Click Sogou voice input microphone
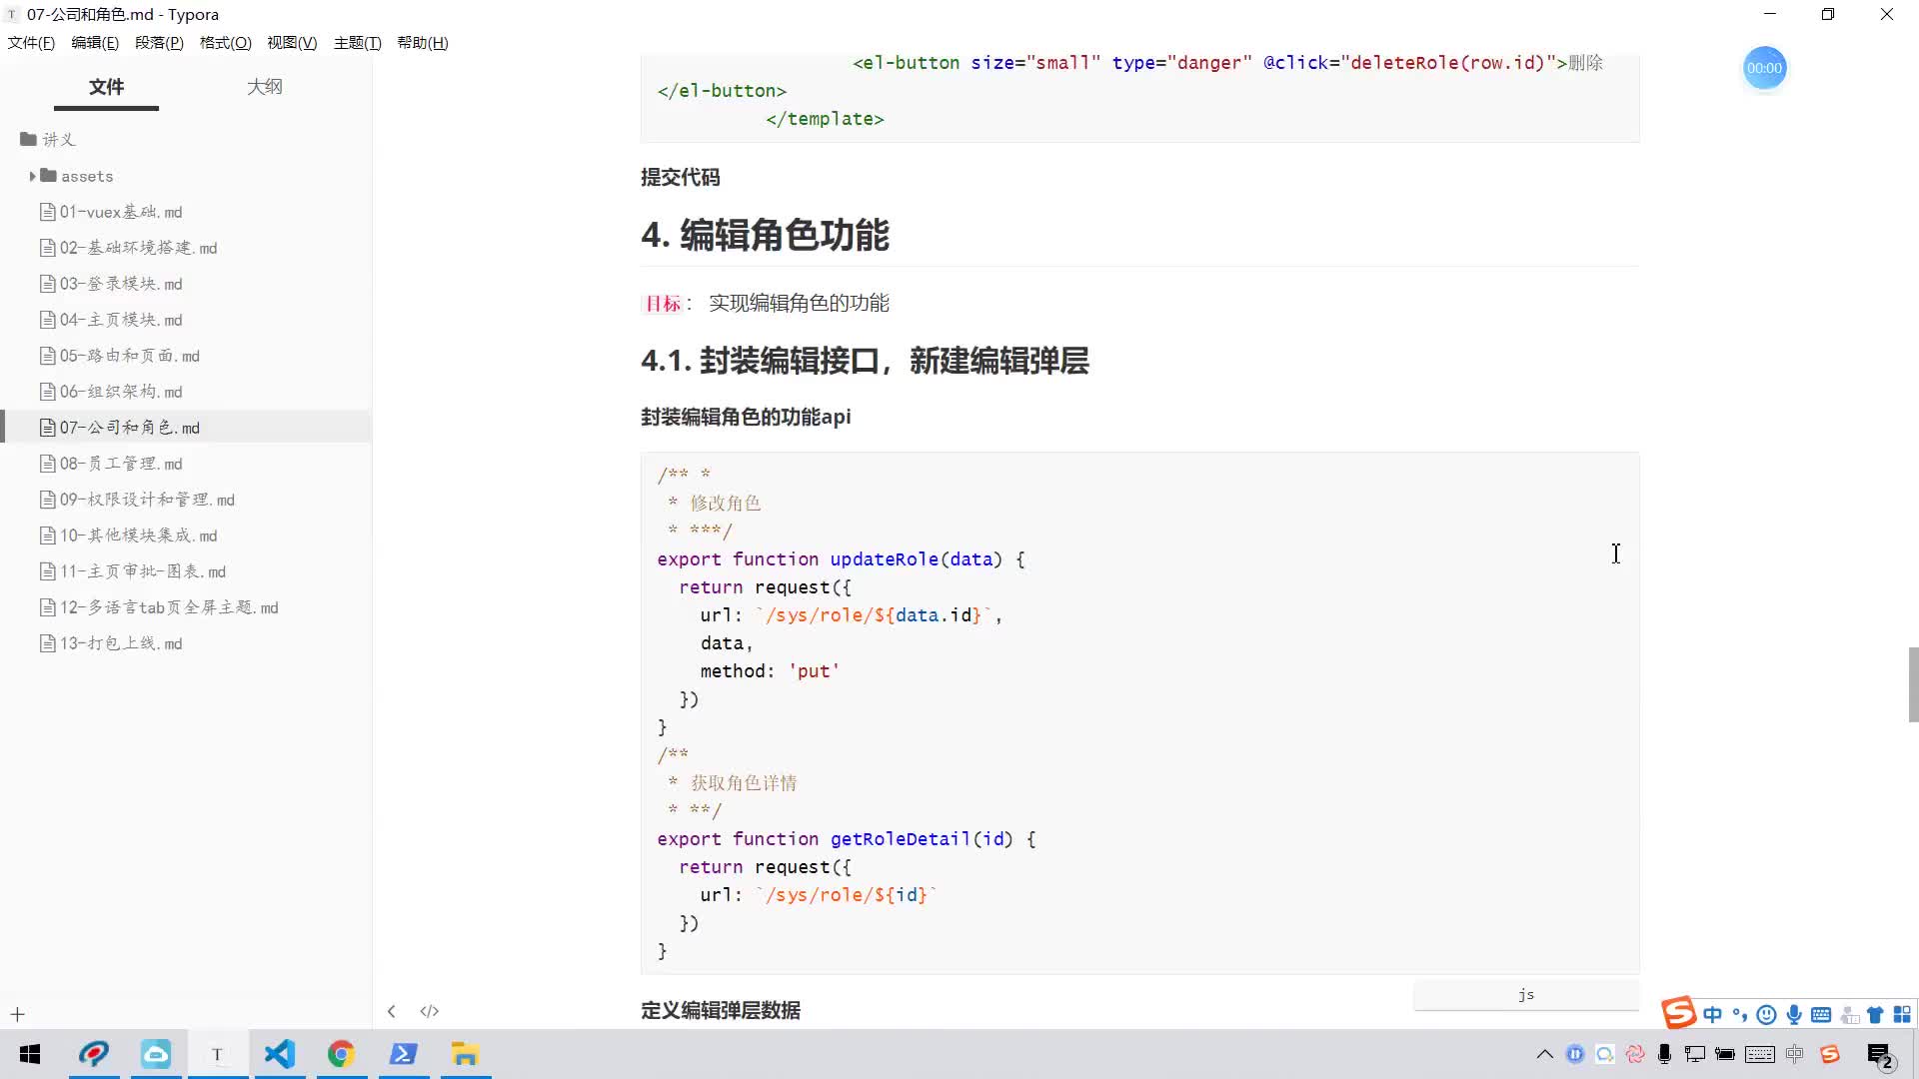 tap(1794, 1015)
